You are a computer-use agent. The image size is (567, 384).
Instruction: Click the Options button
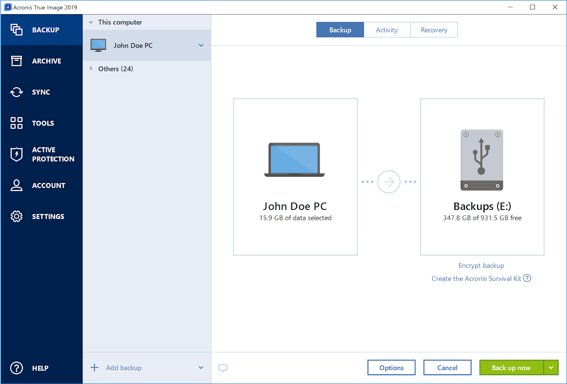point(391,368)
